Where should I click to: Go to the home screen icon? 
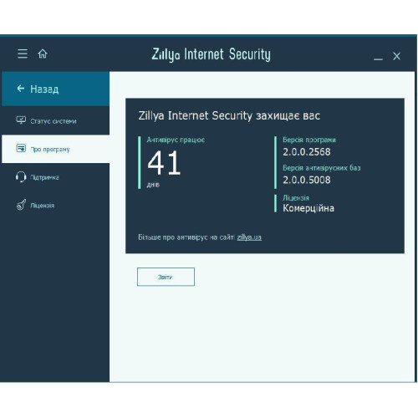coord(43,54)
